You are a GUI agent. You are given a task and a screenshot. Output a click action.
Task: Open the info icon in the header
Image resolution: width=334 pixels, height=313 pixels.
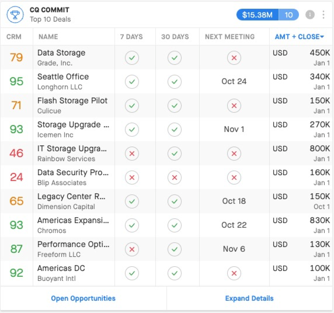pos(310,15)
